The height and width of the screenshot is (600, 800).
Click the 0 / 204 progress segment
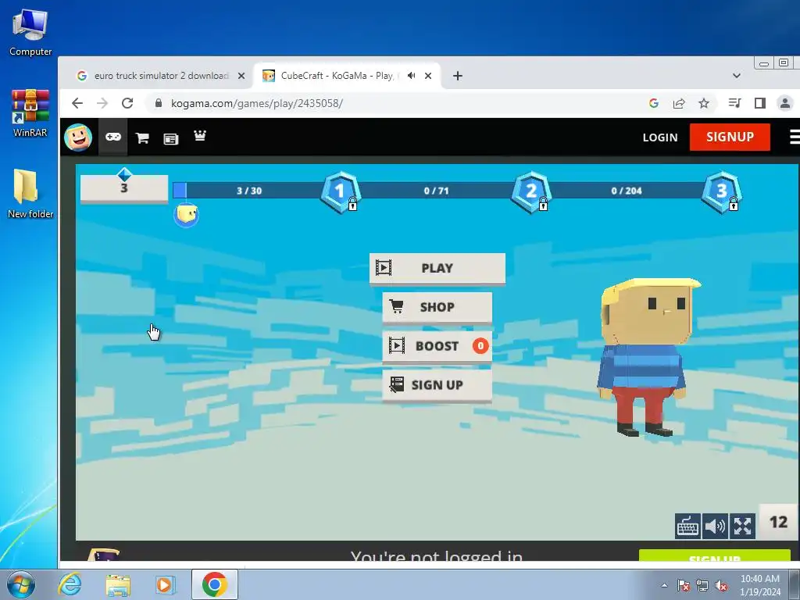coord(627,191)
